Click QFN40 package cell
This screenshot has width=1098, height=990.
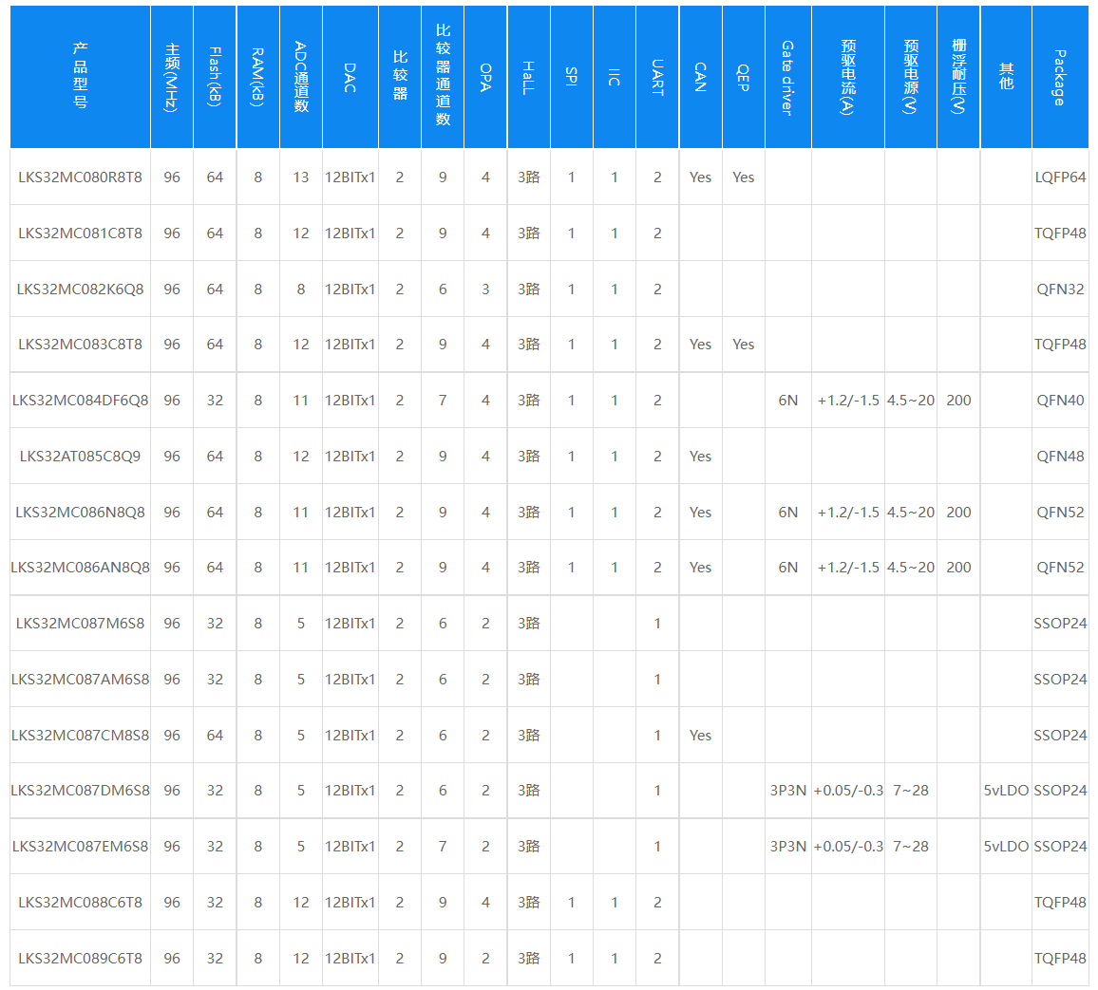pos(1060,401)
